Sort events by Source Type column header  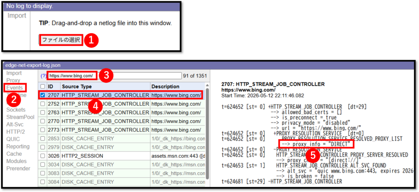click(x=105, y=87)
